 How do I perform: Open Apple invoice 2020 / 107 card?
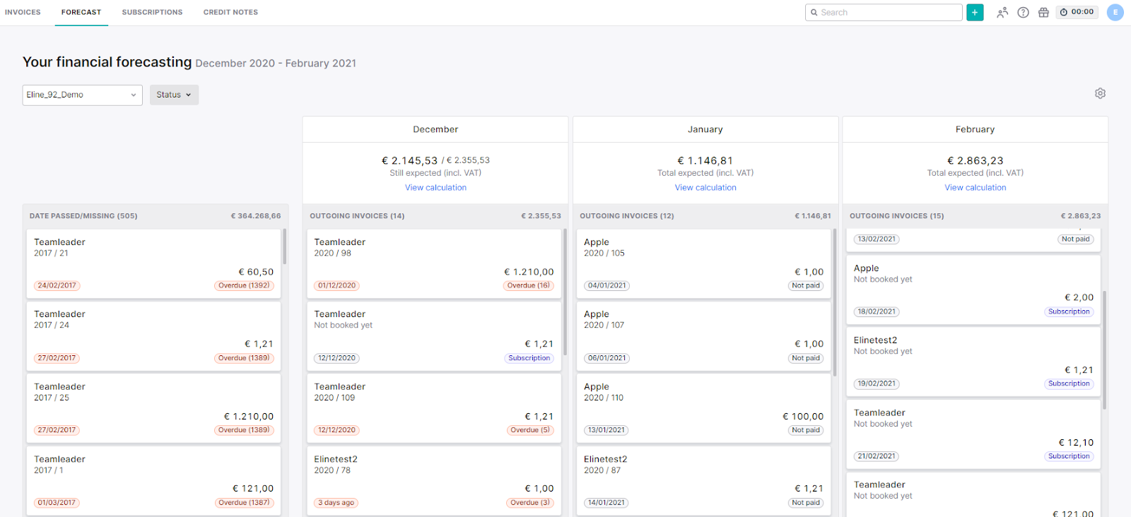pos(703,336)
